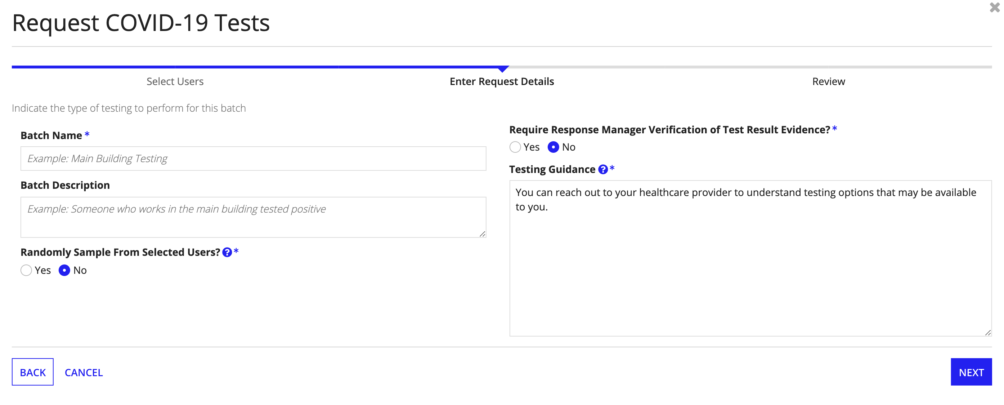Select Yes for Randomly Sample From Selected Users
This screenshot has width=1004, height=405.
pyautogui.click(x=26, y=270)
